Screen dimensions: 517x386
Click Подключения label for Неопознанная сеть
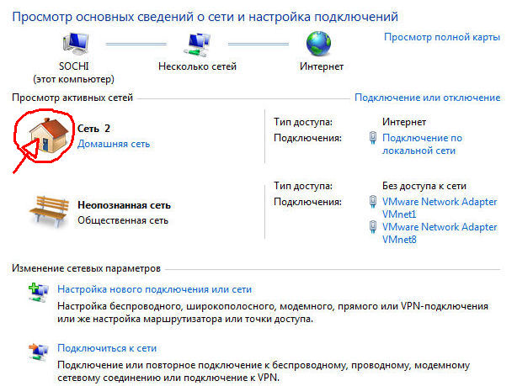307,202
